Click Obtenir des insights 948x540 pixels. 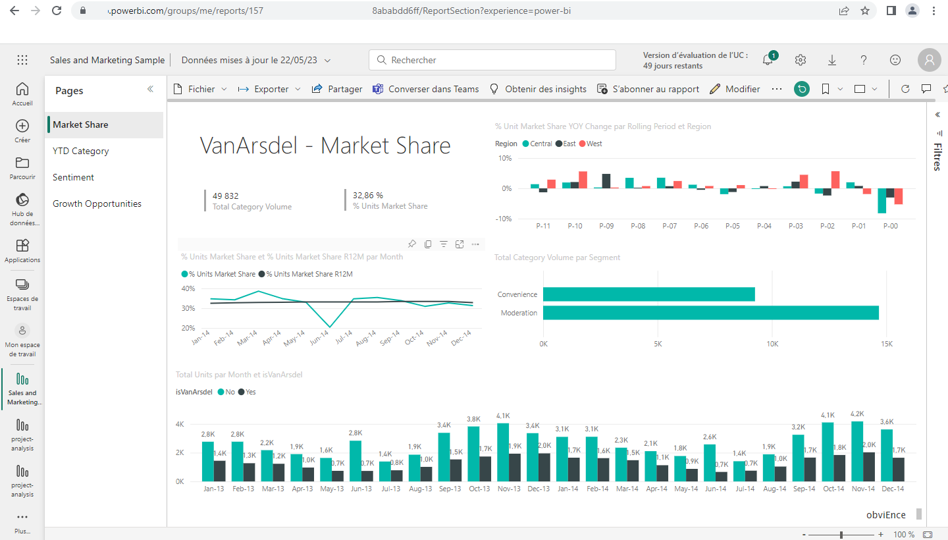point(538,89)
